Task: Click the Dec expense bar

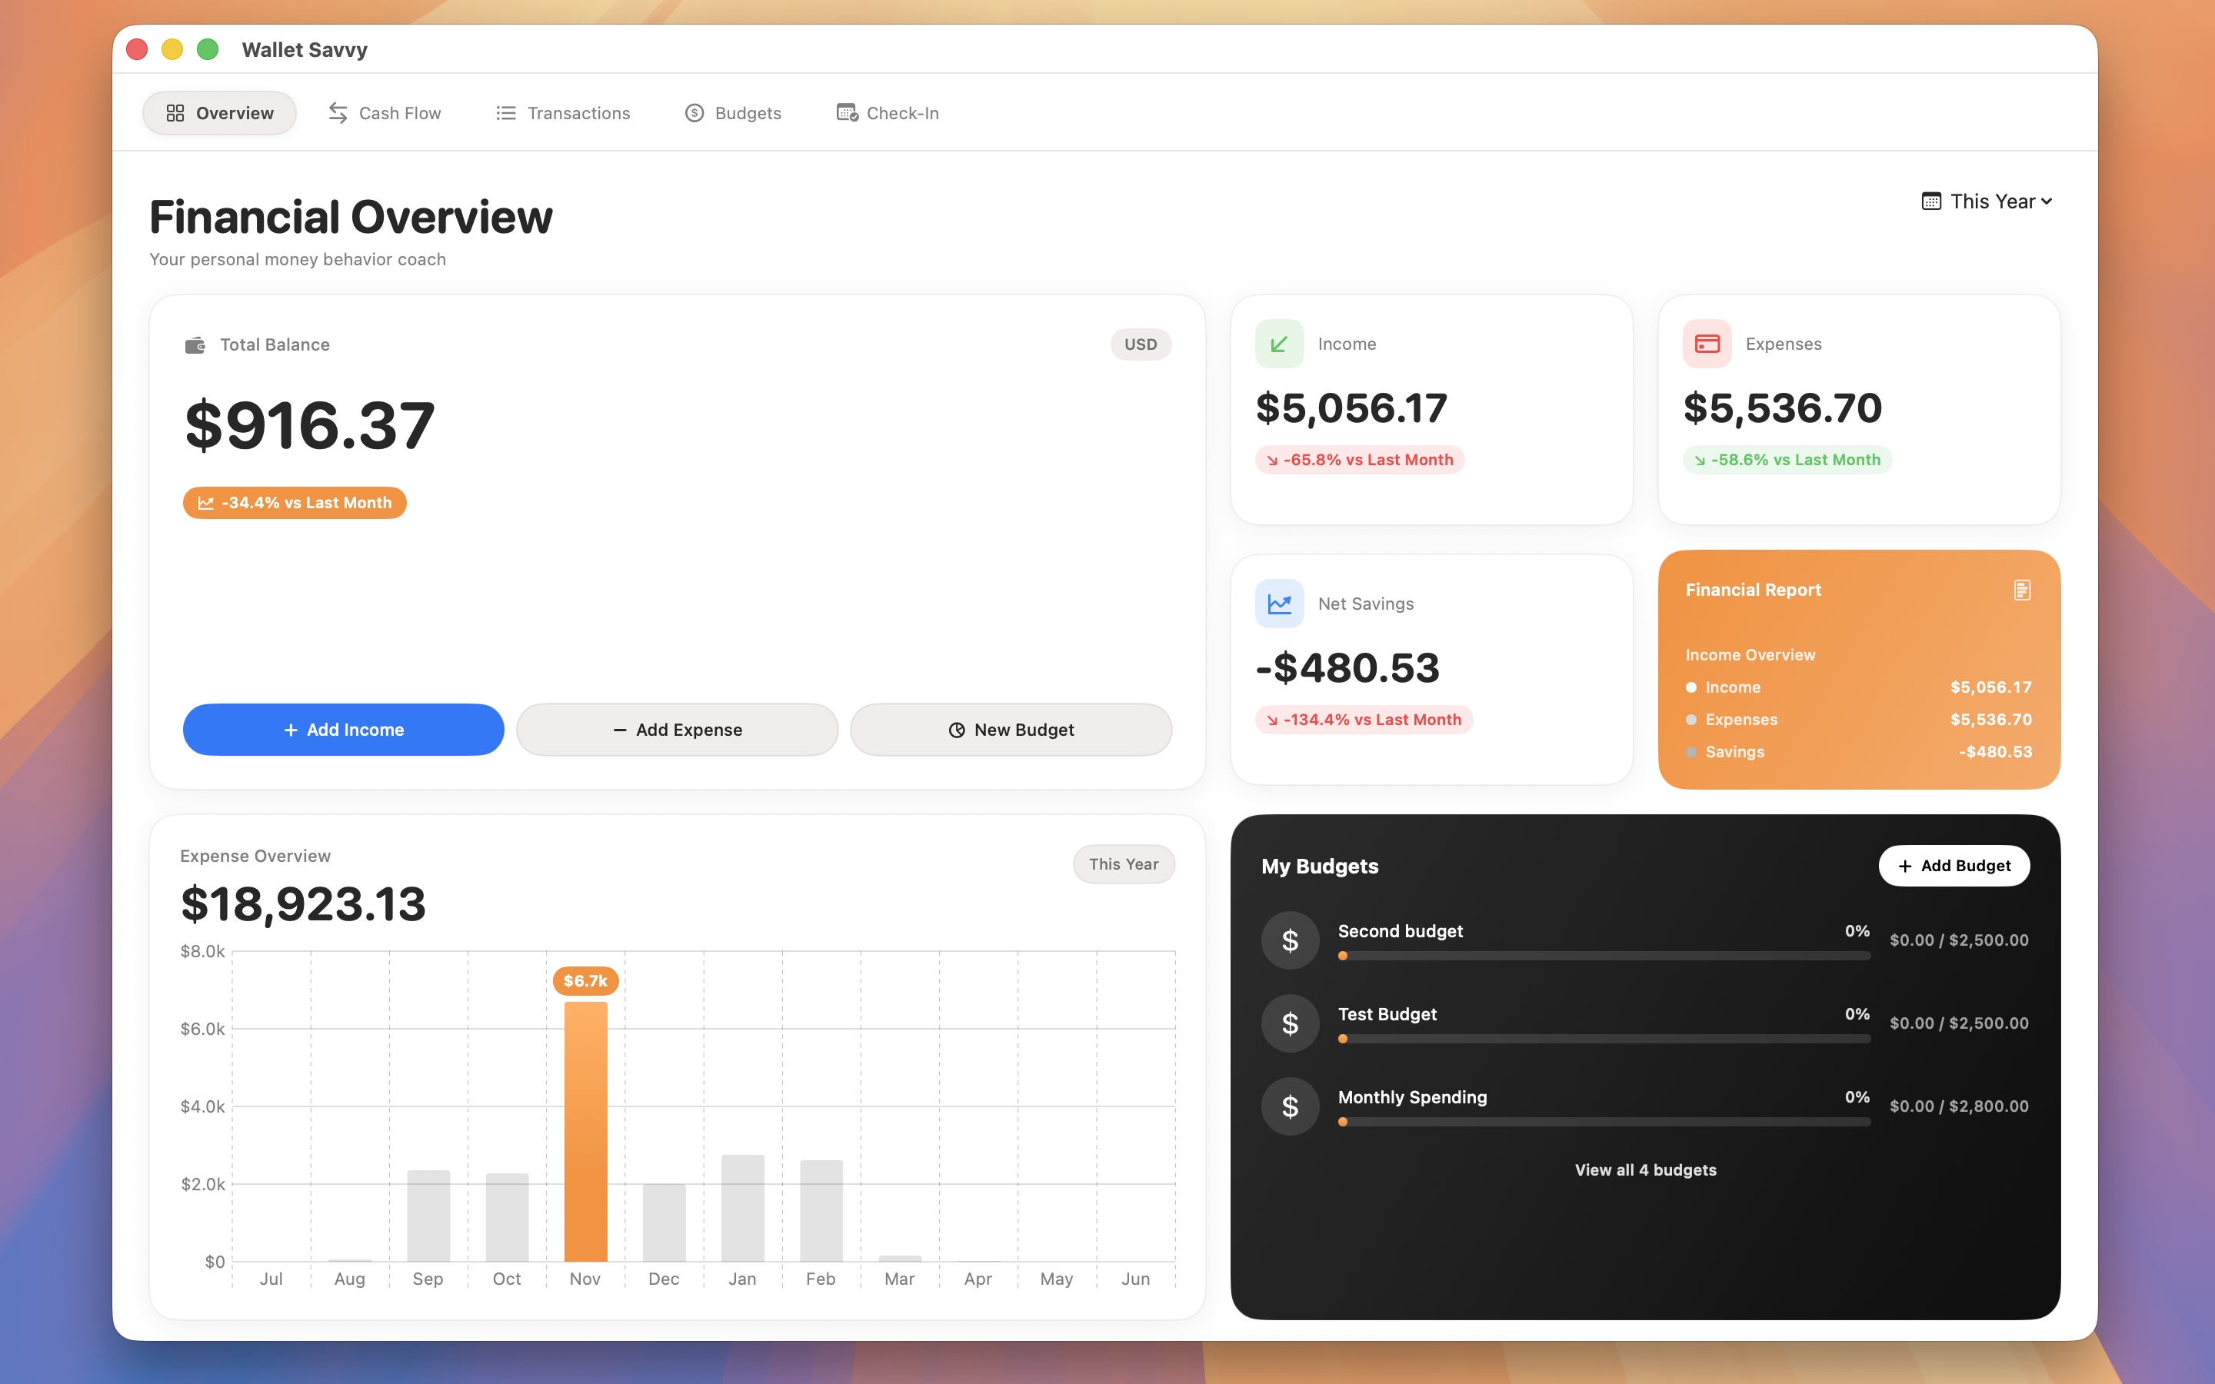Action: [x=664, y=1223]
